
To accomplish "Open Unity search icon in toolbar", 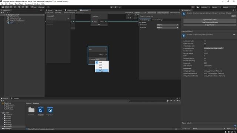I will pos(193,7).
